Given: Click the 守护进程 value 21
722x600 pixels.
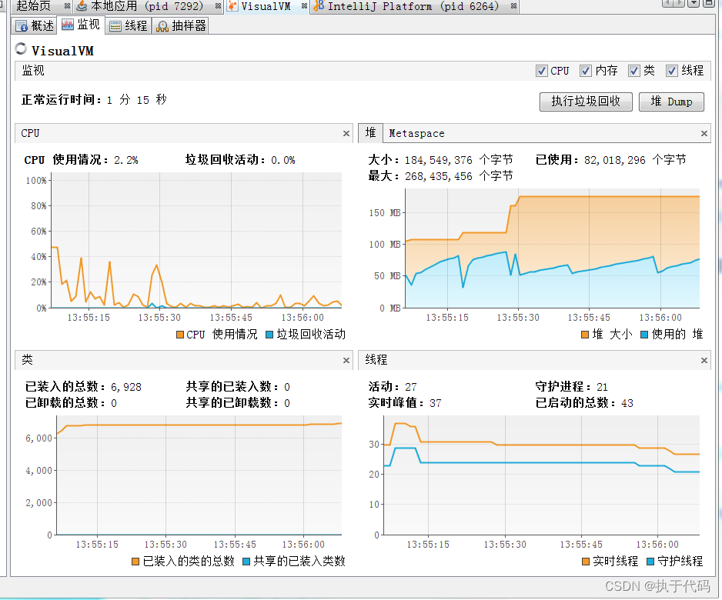Looking at the screenshot, I should pos(602,387).
